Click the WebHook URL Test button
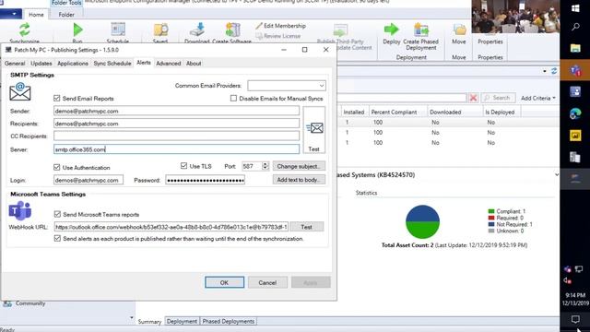This screenshot has height=332, width=590. pos(306,227)
